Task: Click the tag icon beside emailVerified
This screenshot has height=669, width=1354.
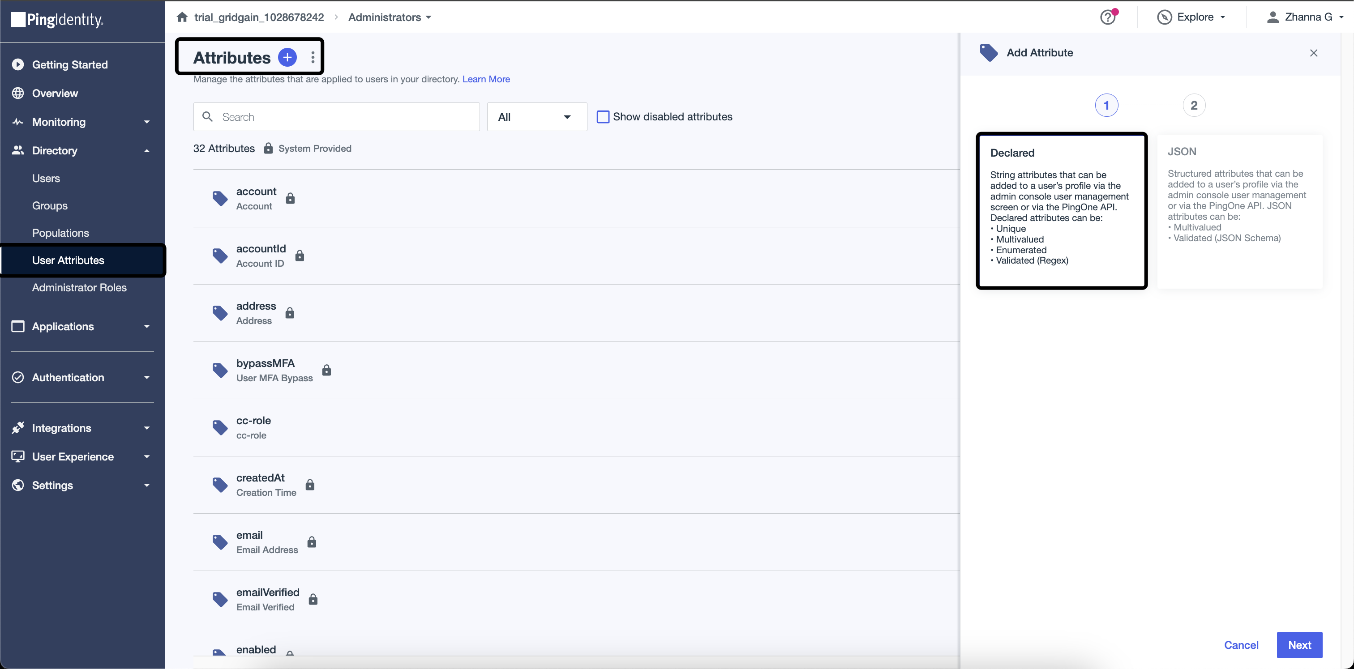Action: coord(220,599)
